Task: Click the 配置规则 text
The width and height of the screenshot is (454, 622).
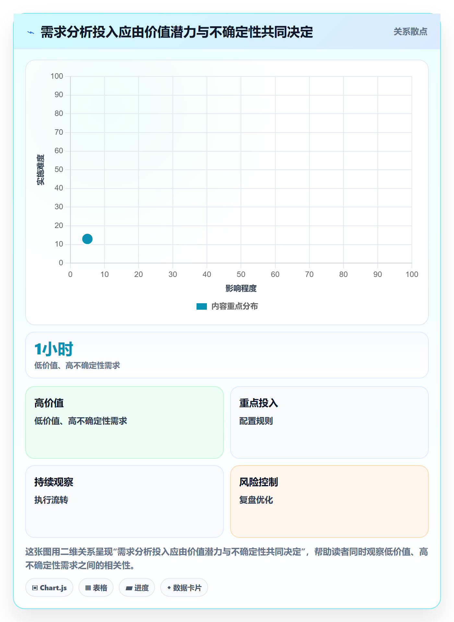Action: pyautogui.click(x=256, y=421)
